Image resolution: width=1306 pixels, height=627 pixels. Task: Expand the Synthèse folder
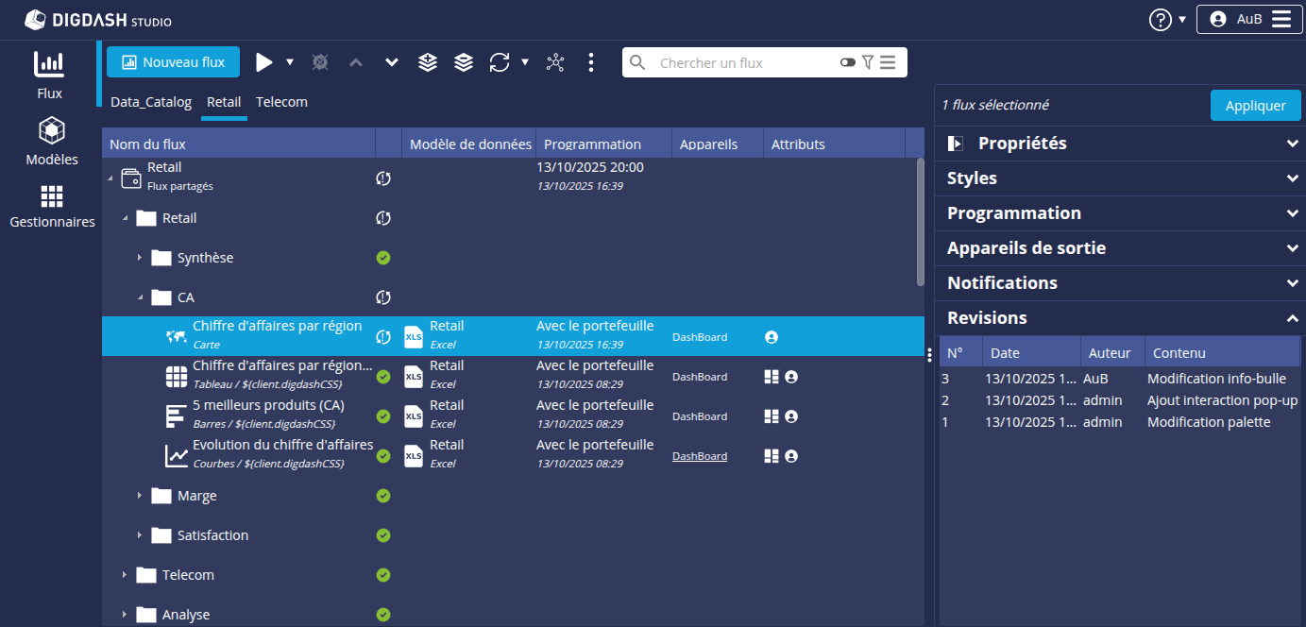(x=140, y=258)
